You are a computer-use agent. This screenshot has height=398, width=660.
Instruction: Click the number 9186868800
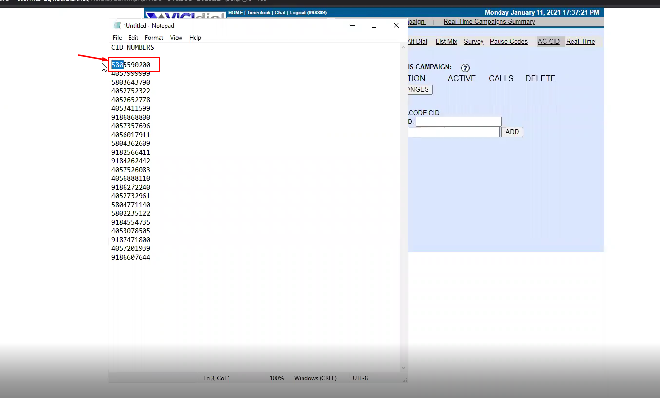131,117
